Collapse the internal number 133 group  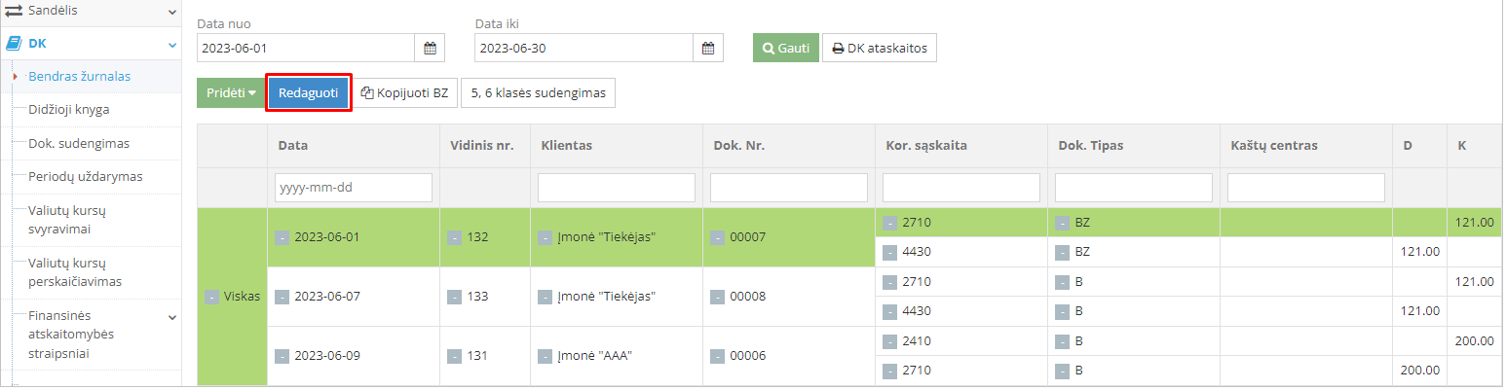(x=455, y=297)
